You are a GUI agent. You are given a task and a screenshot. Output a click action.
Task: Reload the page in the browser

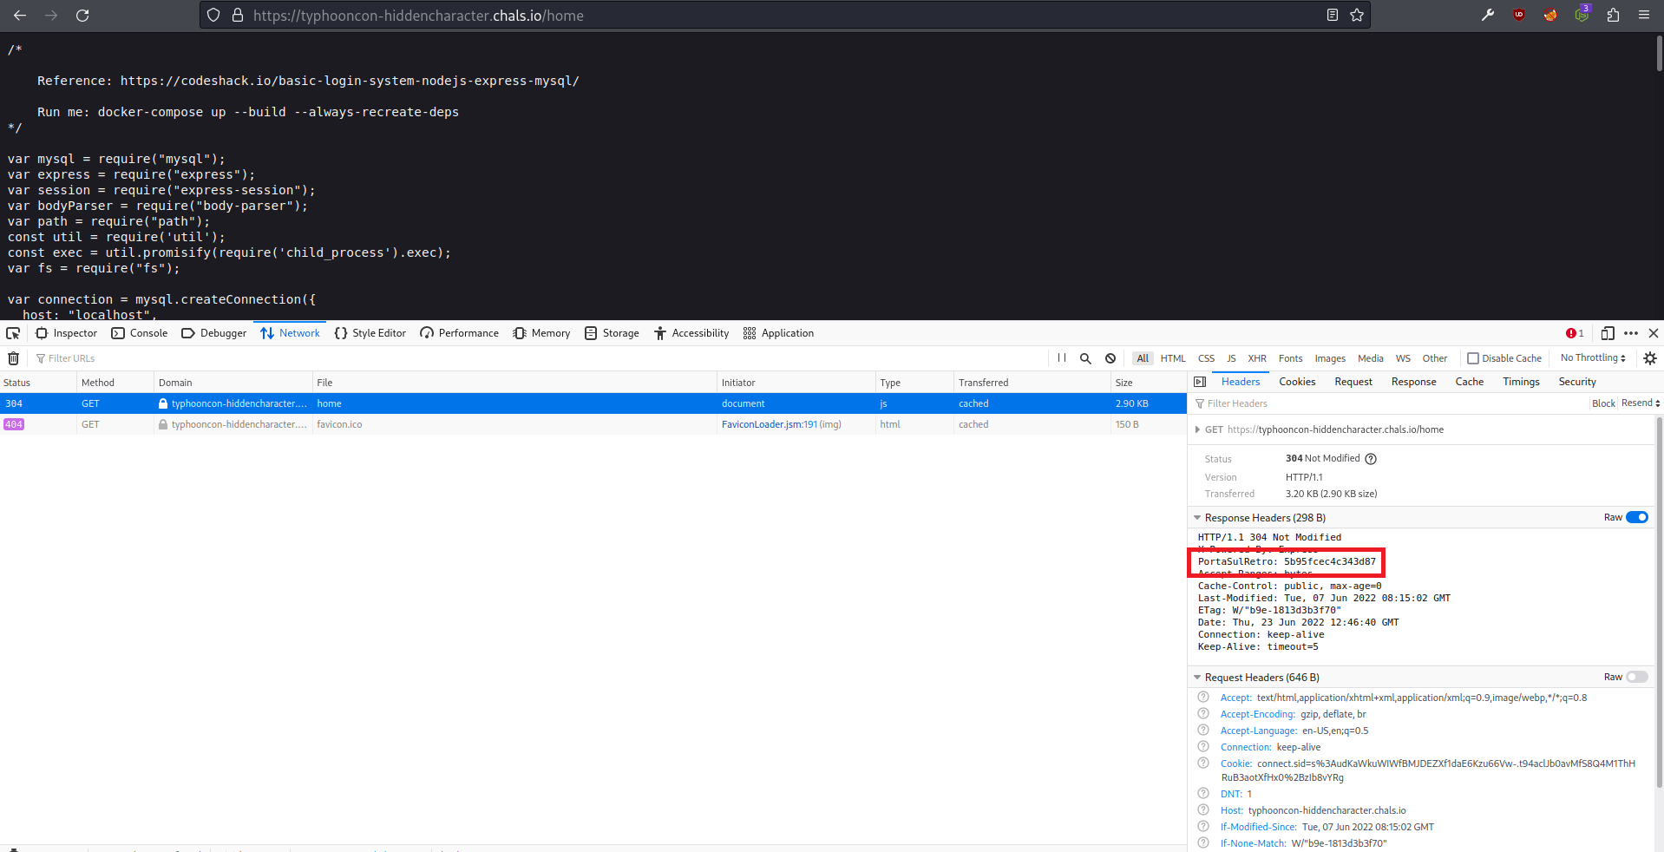pos(82,15)
